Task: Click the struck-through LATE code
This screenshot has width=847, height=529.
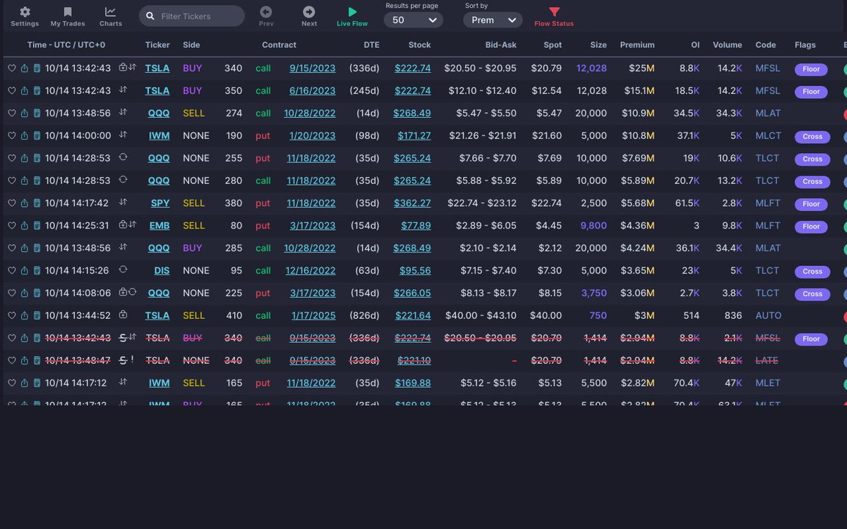Action: 767,360
